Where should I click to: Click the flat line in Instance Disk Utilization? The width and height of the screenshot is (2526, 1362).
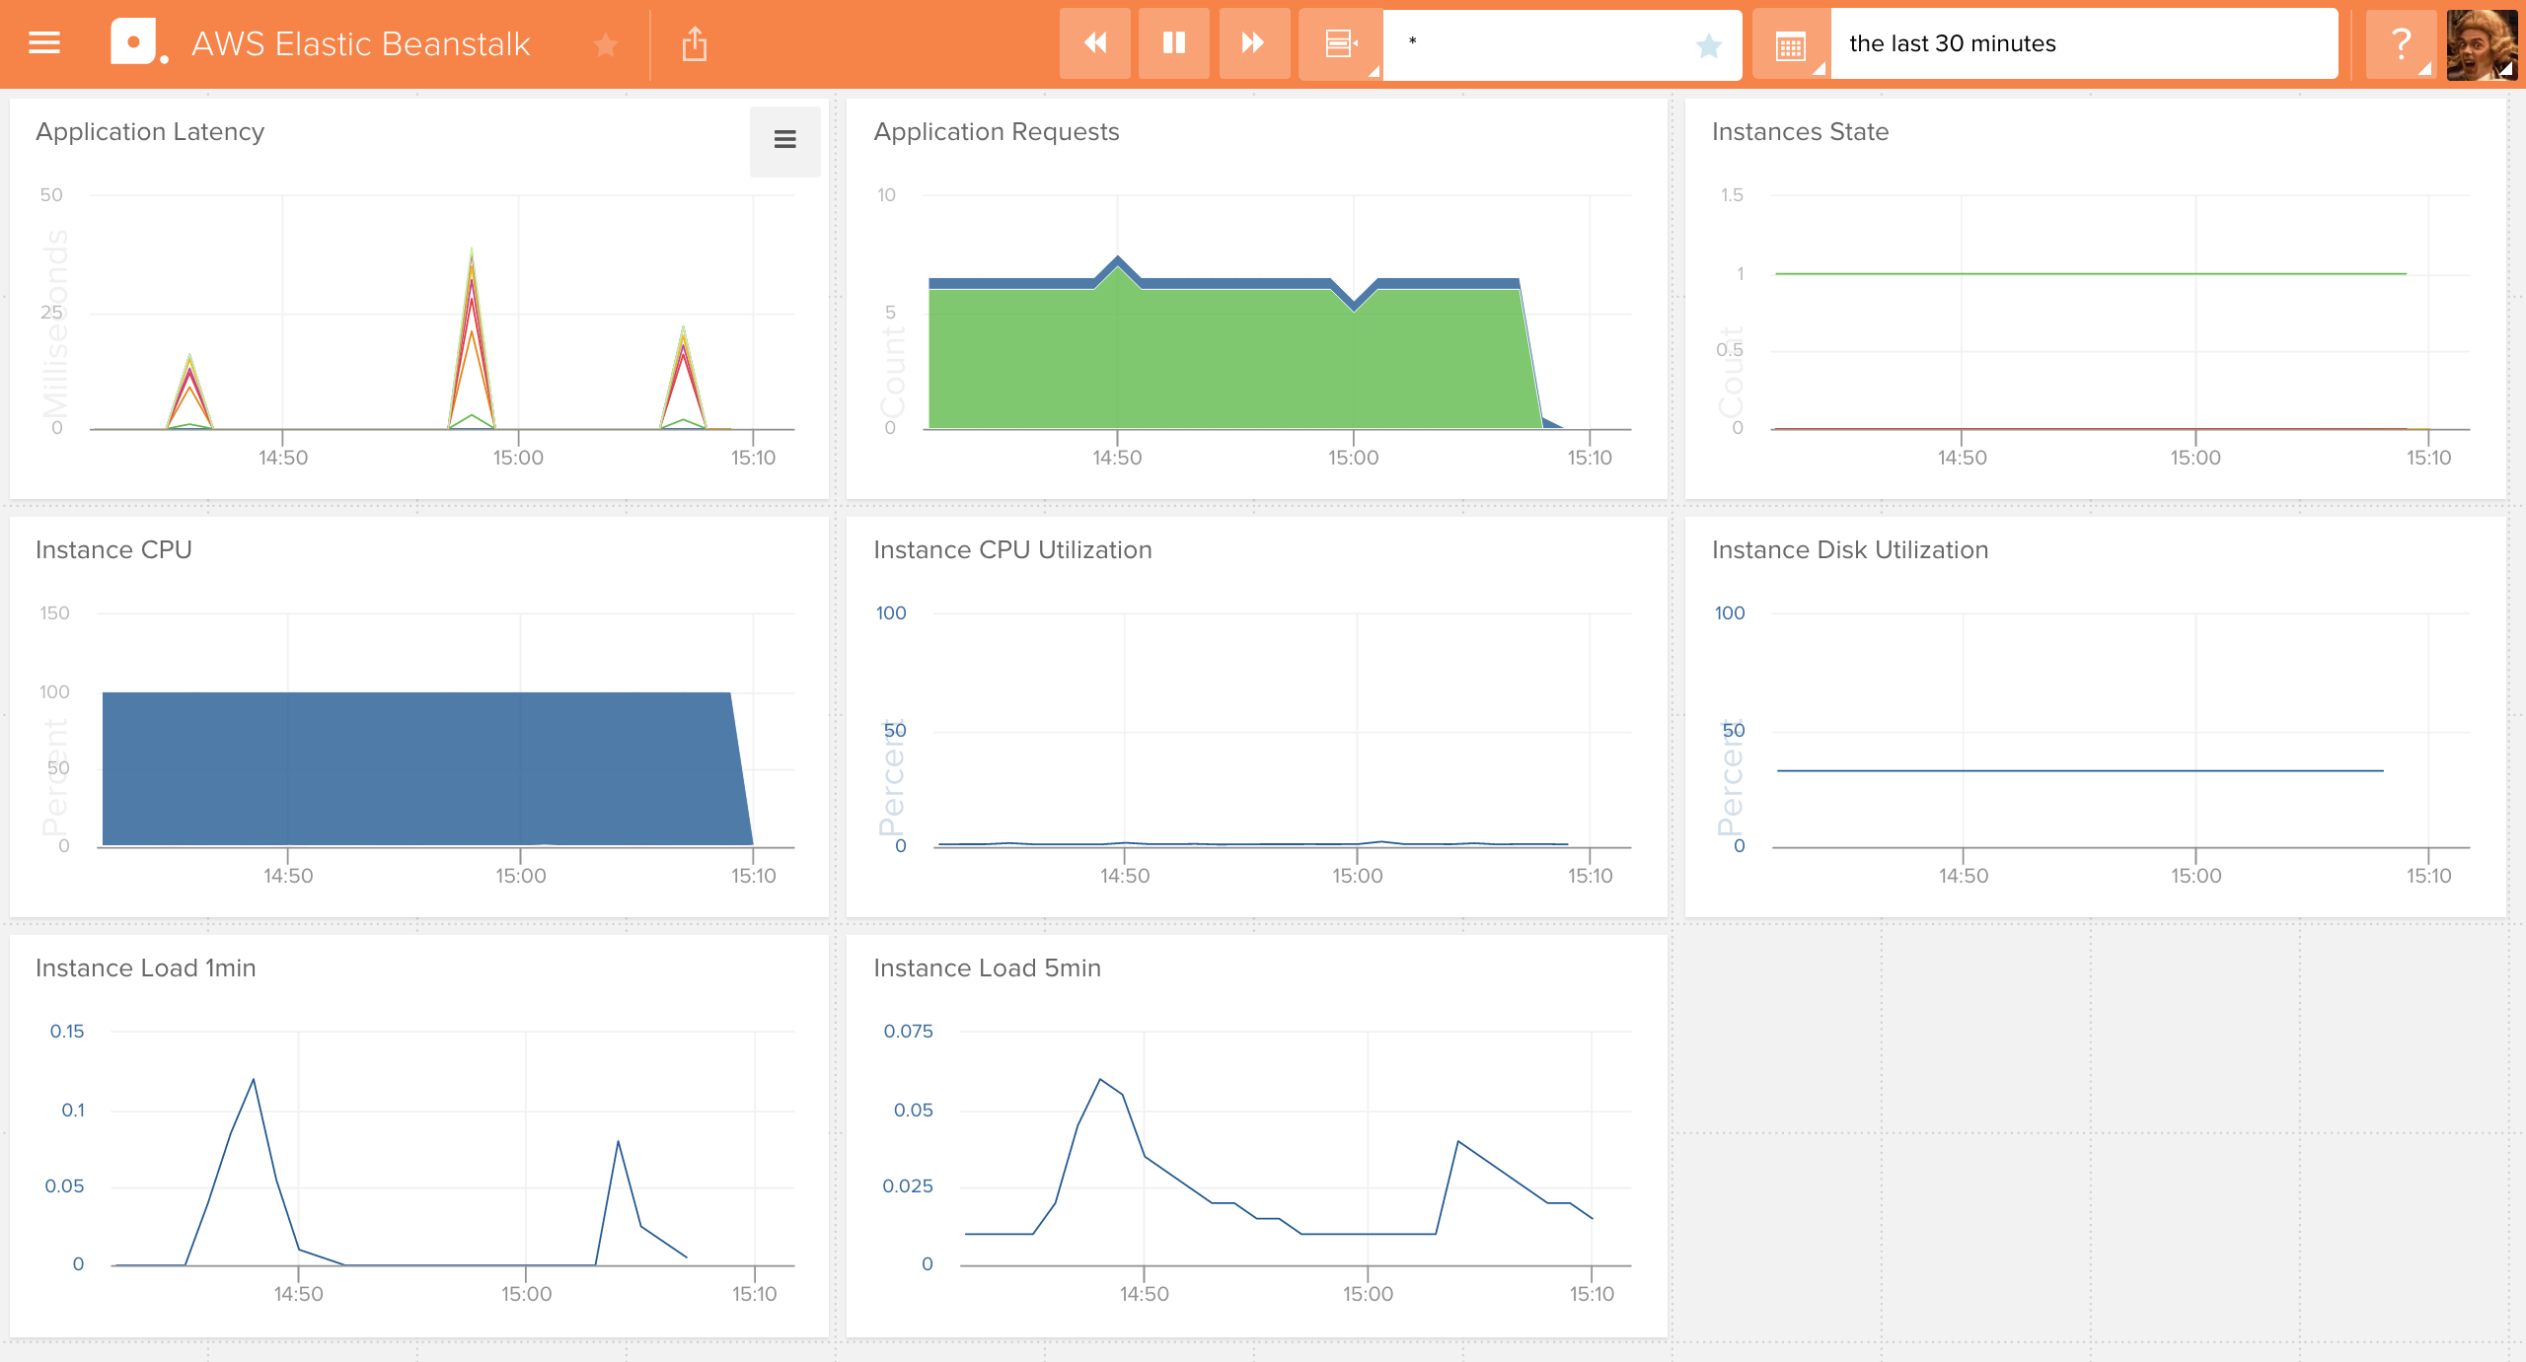2080,770
